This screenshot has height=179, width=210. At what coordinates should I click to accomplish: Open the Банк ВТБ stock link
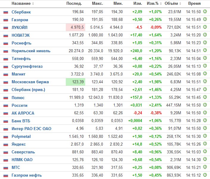click(21, 121)
